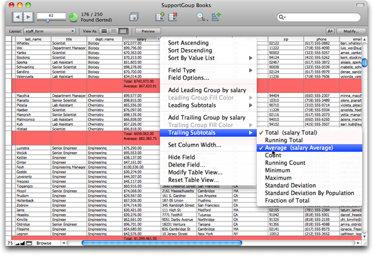This screenshot has width=373, height=255.
Task: Click the zoom in mountain icon
Action: click(x=23, y=243)
